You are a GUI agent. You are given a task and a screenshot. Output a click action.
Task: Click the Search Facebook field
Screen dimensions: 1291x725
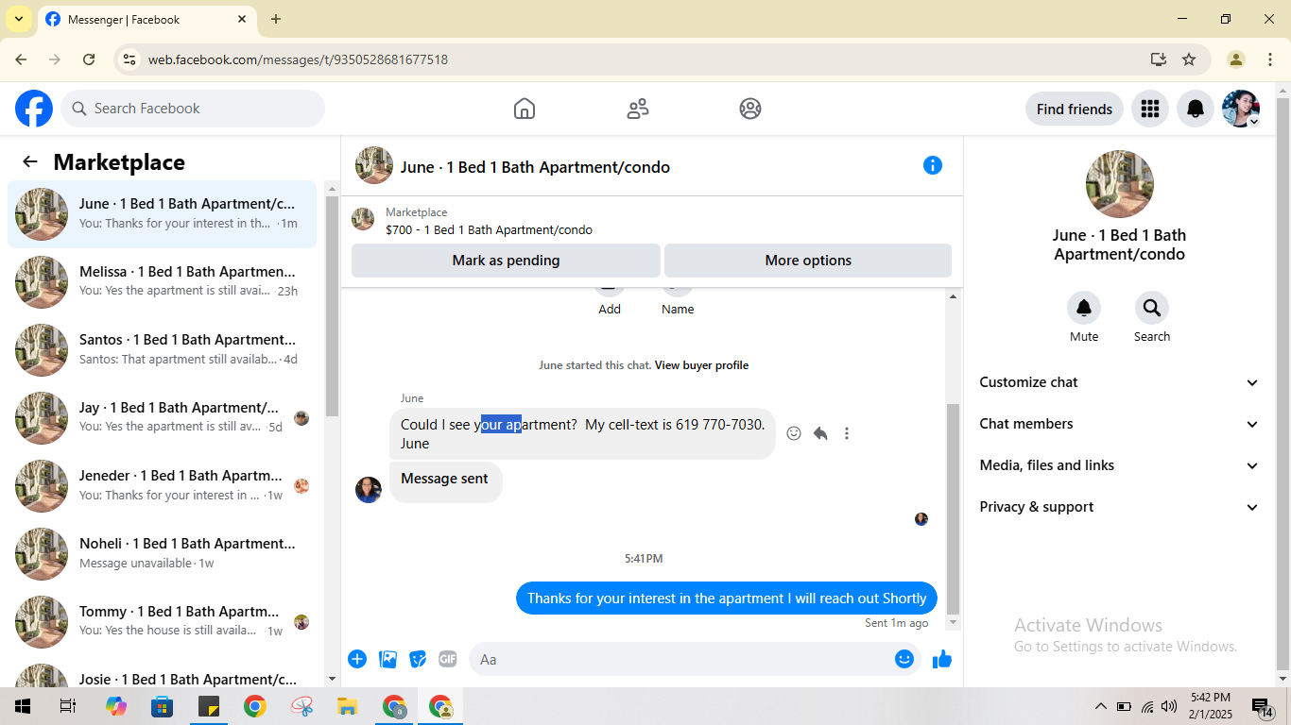coord(193,109)
